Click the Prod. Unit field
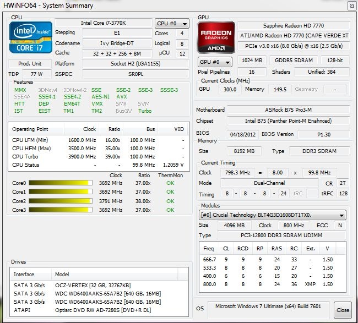 (30, 63)
